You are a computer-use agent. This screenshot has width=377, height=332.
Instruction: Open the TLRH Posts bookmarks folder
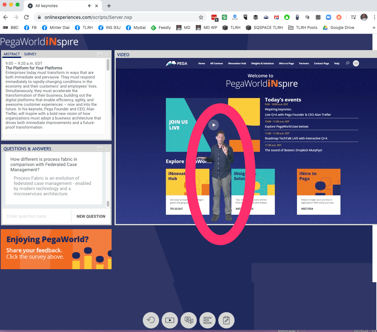[303, 28]
